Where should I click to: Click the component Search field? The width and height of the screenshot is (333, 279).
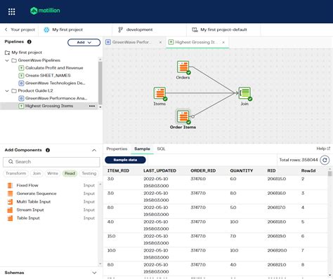pyautogui.click(x=51, y=162)
